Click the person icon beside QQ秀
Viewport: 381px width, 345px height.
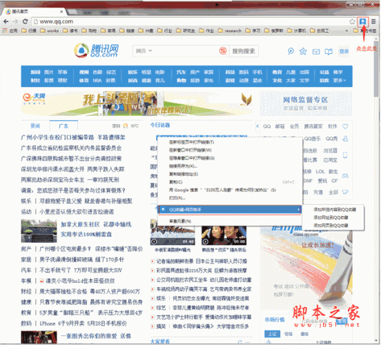[x=345, y=139]
